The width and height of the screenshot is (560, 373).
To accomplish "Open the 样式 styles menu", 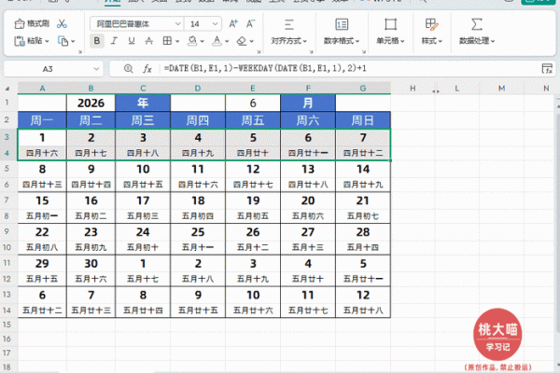I will [431, 41].
